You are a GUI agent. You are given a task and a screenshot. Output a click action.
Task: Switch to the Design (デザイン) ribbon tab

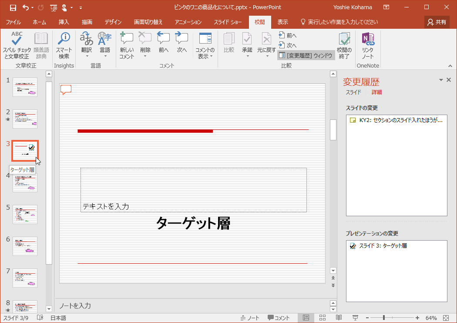pos(113,22)
